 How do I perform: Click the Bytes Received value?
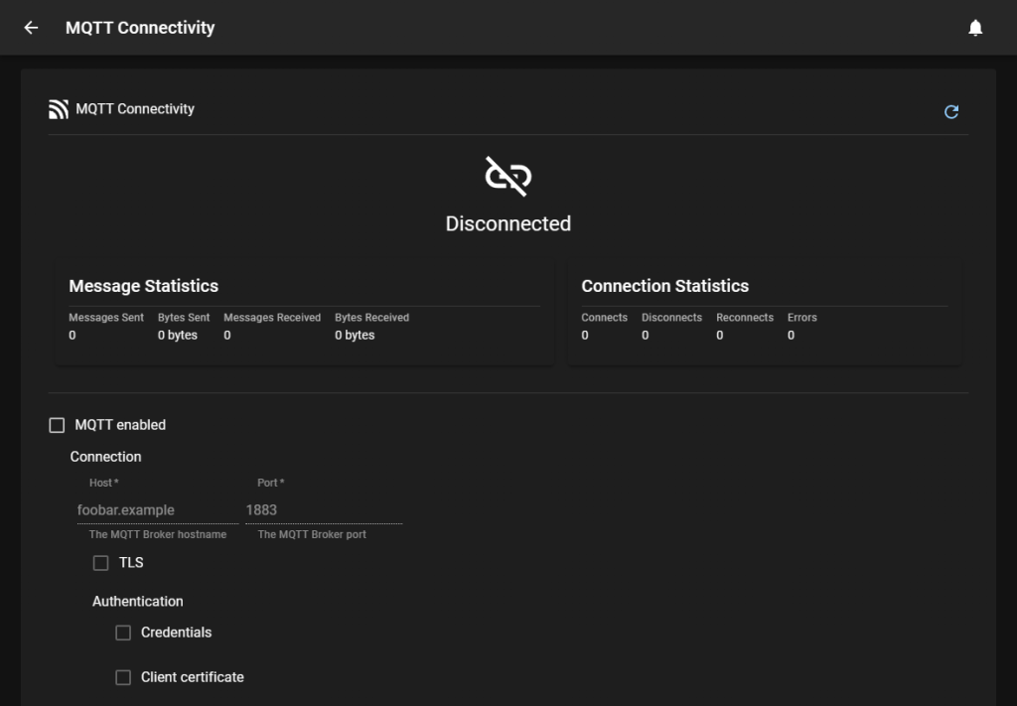355,336
